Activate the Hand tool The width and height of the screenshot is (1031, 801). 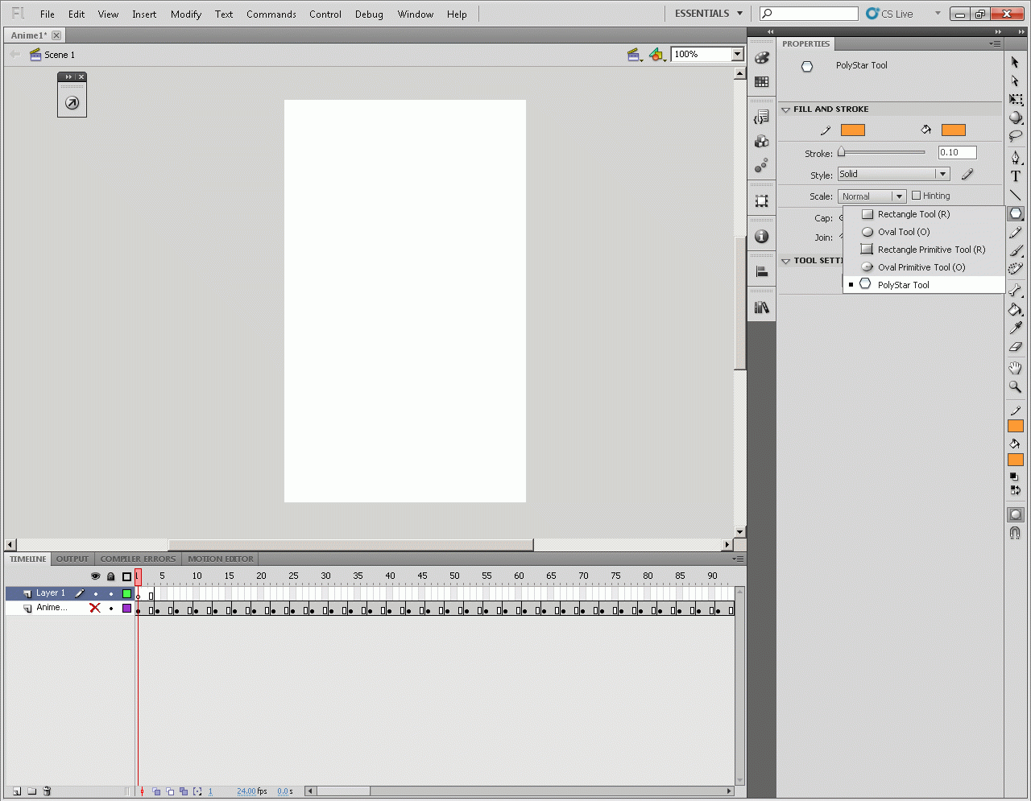point(1016,368)
